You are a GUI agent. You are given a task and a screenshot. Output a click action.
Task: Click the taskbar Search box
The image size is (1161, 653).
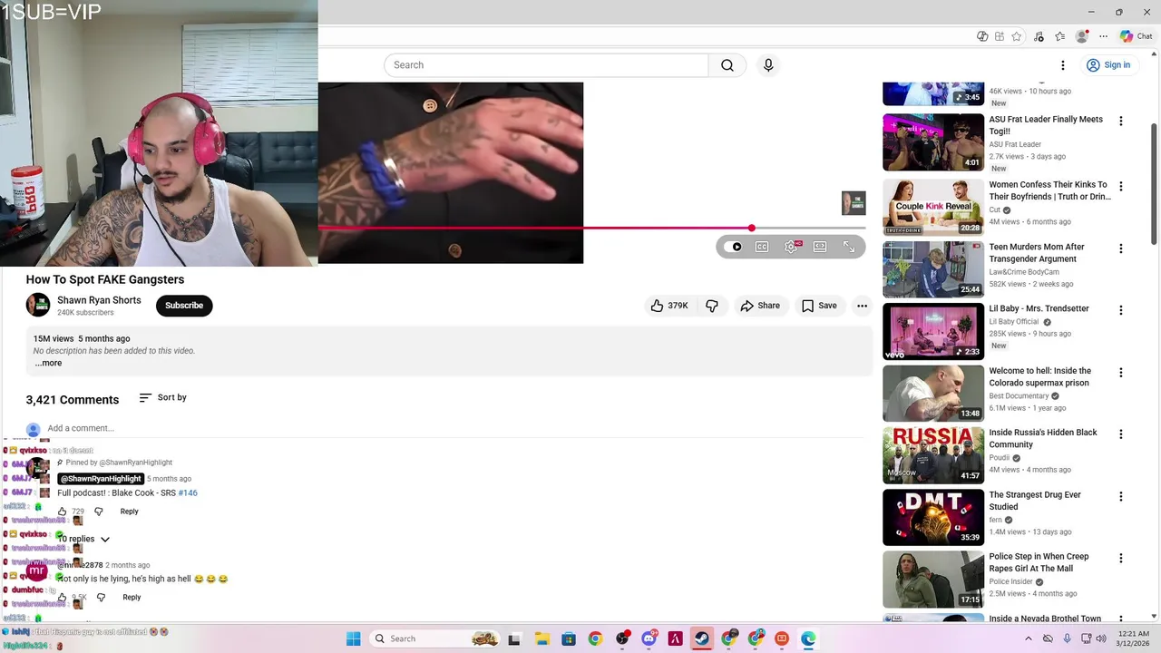pos(436,638)
